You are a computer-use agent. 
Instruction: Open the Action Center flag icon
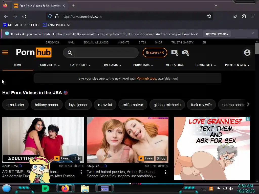(219, 188)
